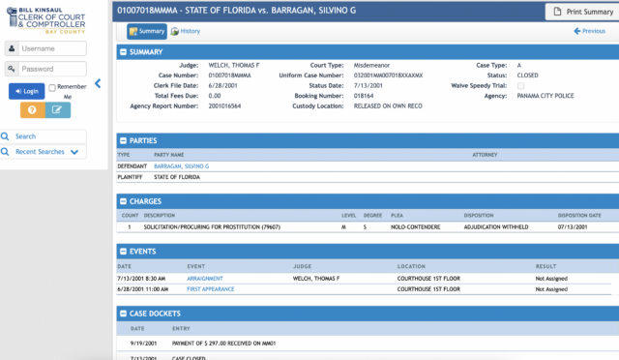Viewport: 619px width, 360px height.
Task: Collapse the sidebar with the left chevron
Action: [98, 83]
